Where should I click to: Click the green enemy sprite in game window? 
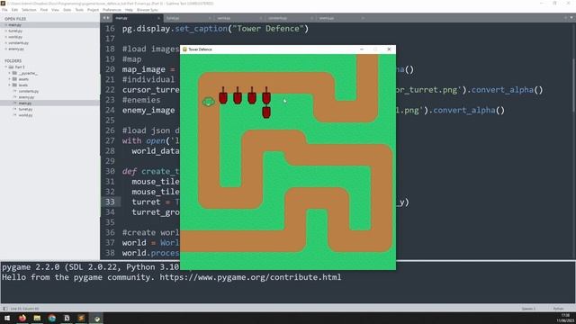tap(209, 102)
